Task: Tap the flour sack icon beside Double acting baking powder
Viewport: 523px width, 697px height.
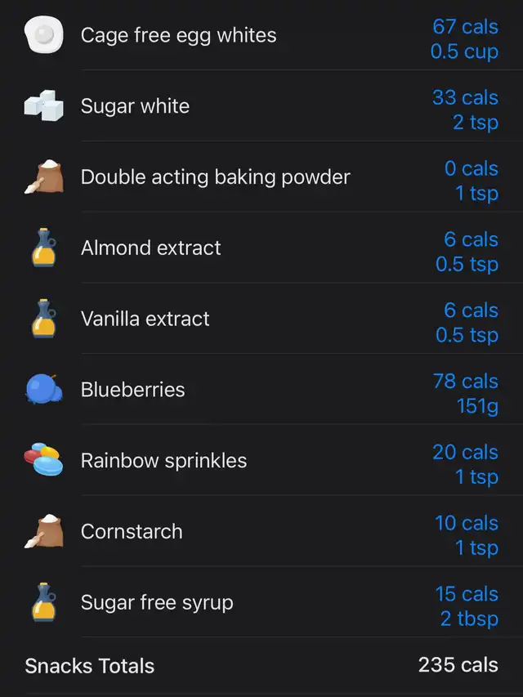Action: pyautogui.click(x=43, y=176)
